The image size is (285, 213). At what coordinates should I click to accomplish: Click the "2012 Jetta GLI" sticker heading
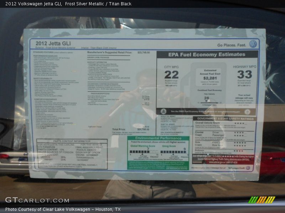pos(53,43)
